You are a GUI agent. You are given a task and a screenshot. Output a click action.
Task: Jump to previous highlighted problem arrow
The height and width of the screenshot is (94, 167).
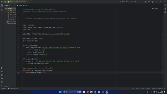pyautogui.click(x=161, y=8)
